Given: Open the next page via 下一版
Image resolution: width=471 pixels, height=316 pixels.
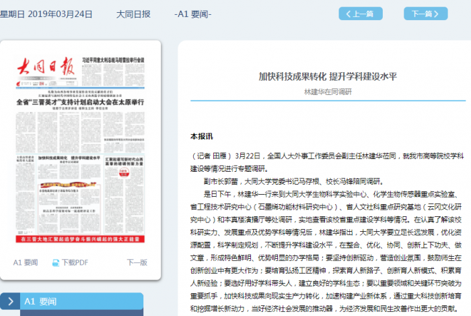Looking at the screenshot, I should tap(137, 263).
